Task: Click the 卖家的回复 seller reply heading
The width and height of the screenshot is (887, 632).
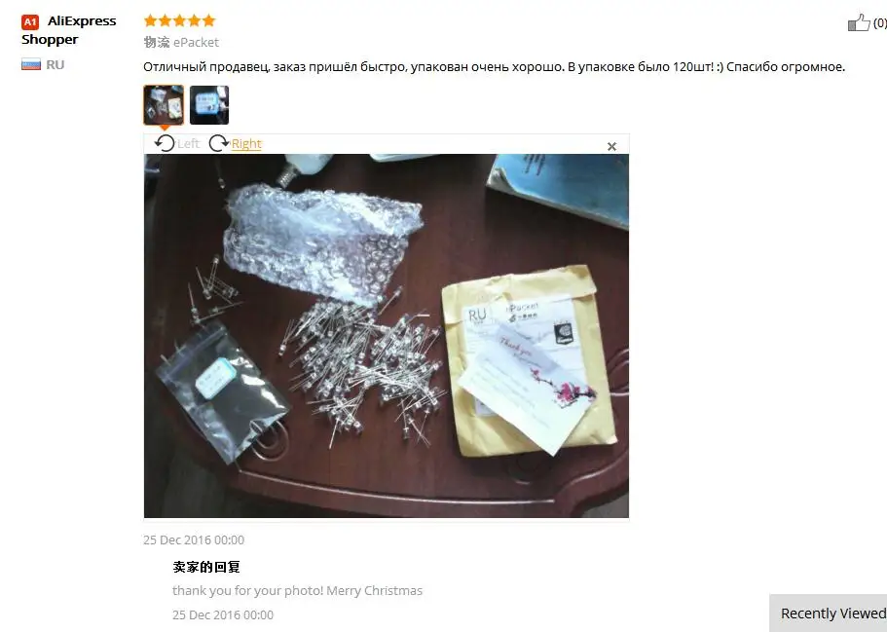Action: (x=206, y=567)
